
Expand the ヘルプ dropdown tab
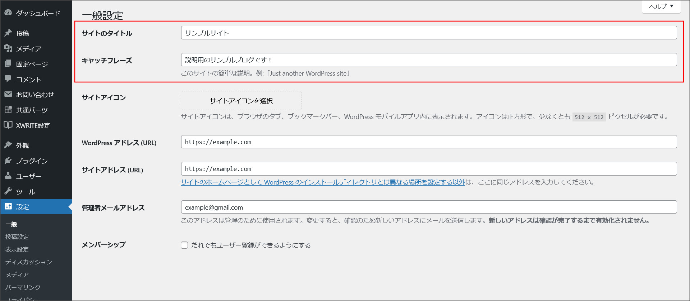[x=661, y=7]
